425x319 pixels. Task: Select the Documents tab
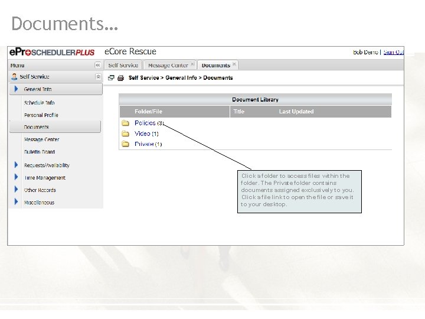tap(218, 65)
